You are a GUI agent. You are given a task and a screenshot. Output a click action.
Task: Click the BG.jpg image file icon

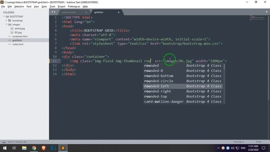12,32
